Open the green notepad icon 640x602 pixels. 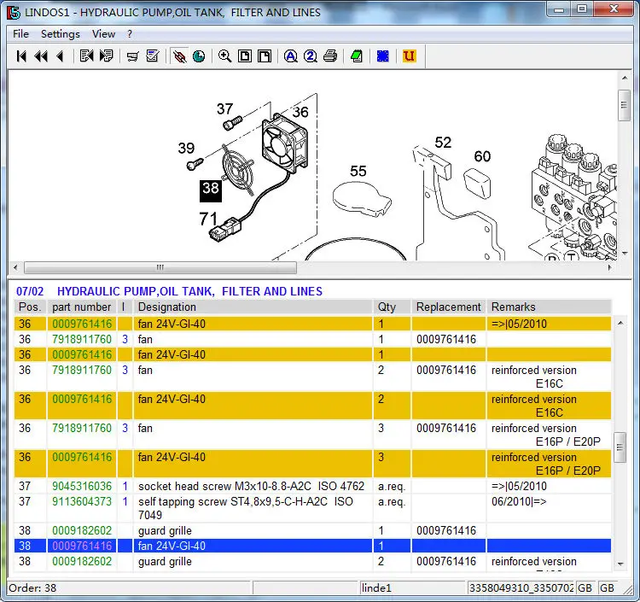coord(357,56)
